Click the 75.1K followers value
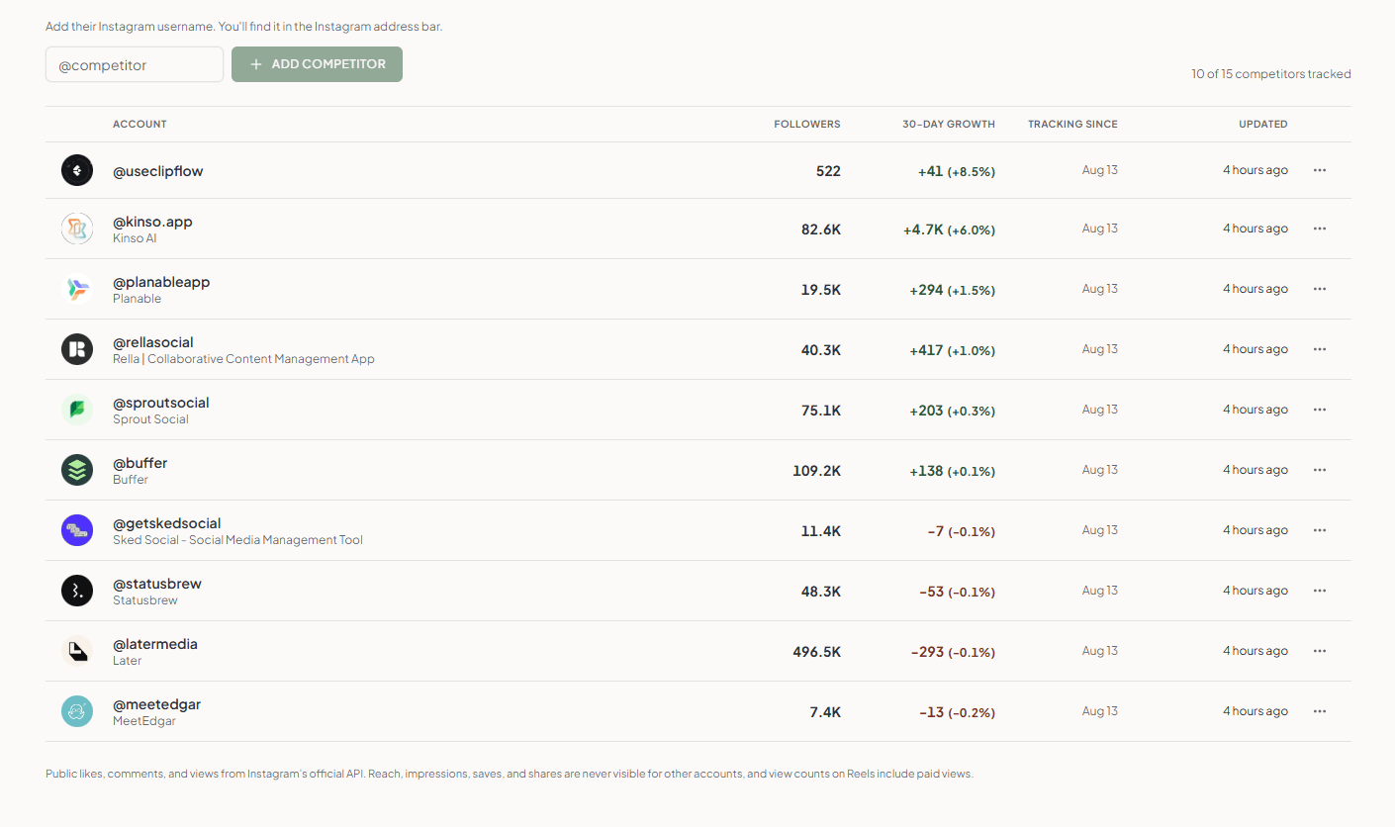Screen dimensions: 1395x827 coord(821,411)
